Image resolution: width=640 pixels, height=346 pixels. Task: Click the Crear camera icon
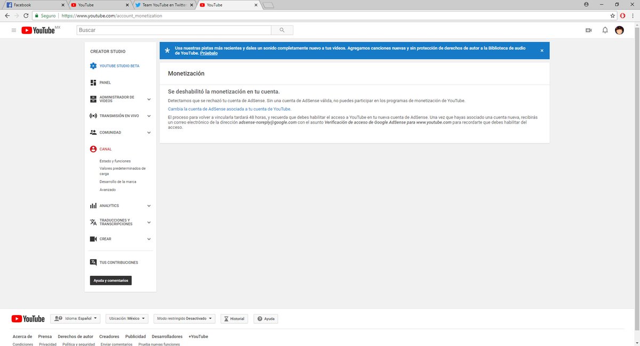coord(93,239)
